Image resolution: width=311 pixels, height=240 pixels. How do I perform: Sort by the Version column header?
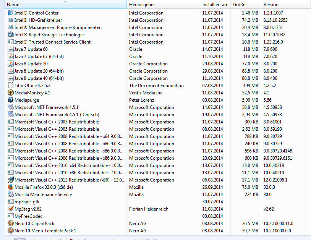click(286, 4)
